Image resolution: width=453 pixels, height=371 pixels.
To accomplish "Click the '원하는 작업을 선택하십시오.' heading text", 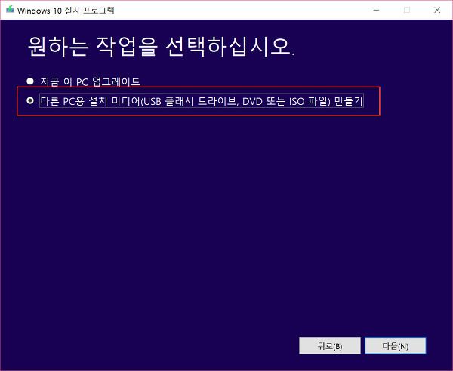I will (x=162, y=46).
